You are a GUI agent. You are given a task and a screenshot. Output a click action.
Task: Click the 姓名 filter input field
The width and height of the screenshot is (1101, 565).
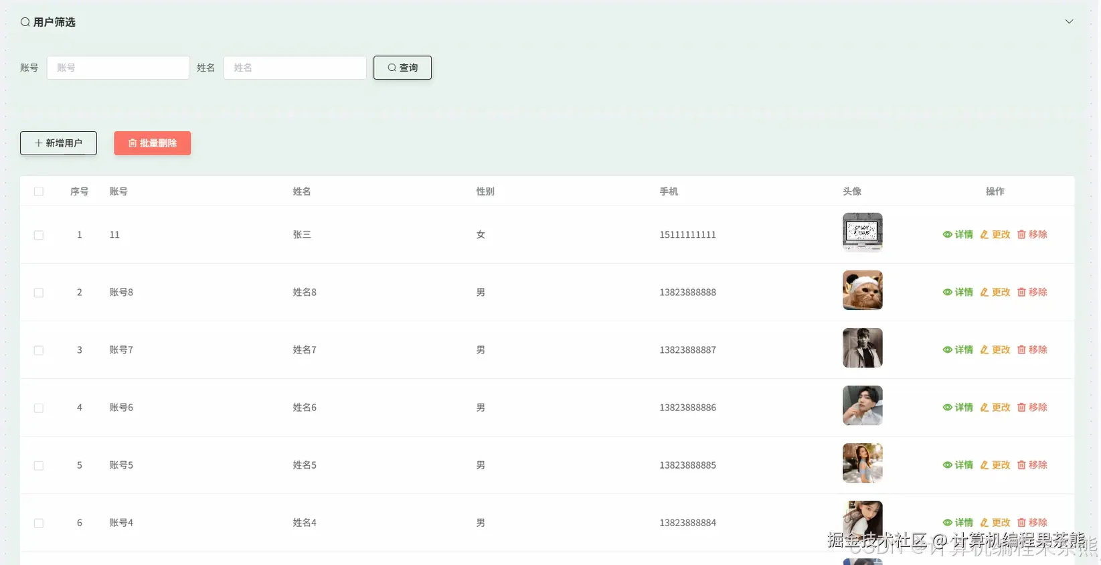click(x=294, y=68)
